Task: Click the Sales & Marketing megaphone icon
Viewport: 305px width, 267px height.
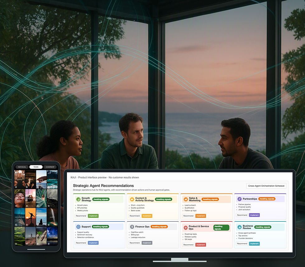Action: (x=185, y=199)
